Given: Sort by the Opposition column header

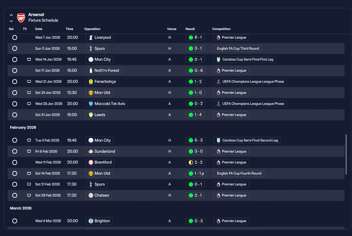Looking at the screenshot, I should 92,29.
